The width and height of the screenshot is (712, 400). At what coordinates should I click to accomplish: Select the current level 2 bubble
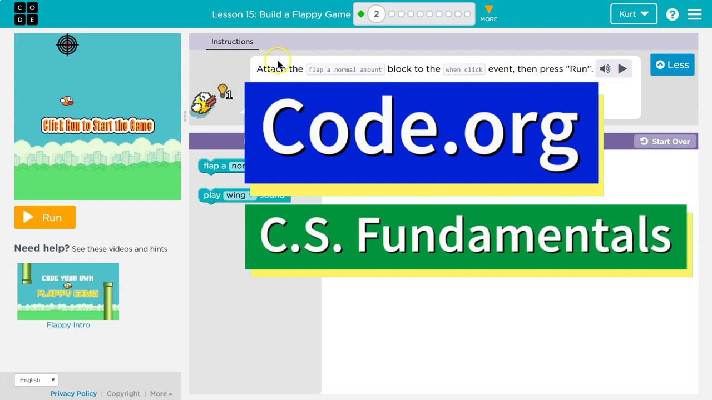(376, 14)
